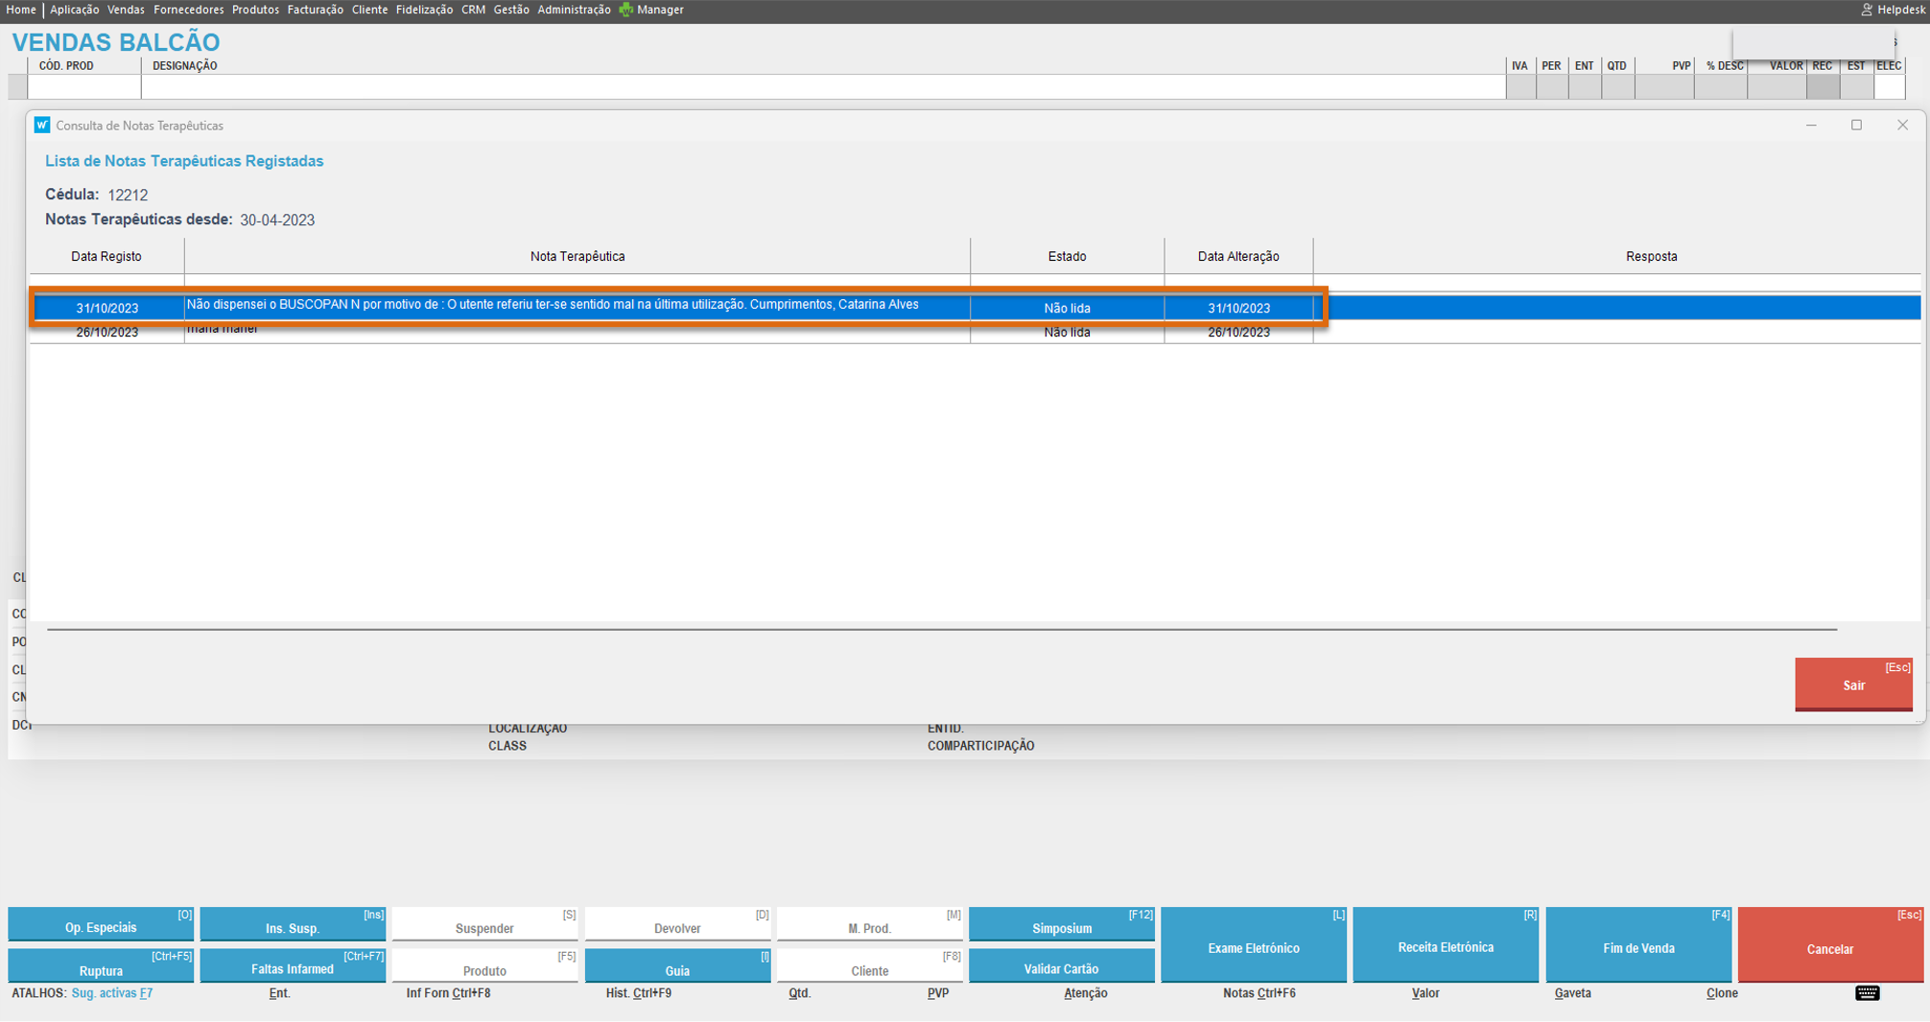Click the green Manager icon
Screen dimensions: 1930x1022
point(626,10)
